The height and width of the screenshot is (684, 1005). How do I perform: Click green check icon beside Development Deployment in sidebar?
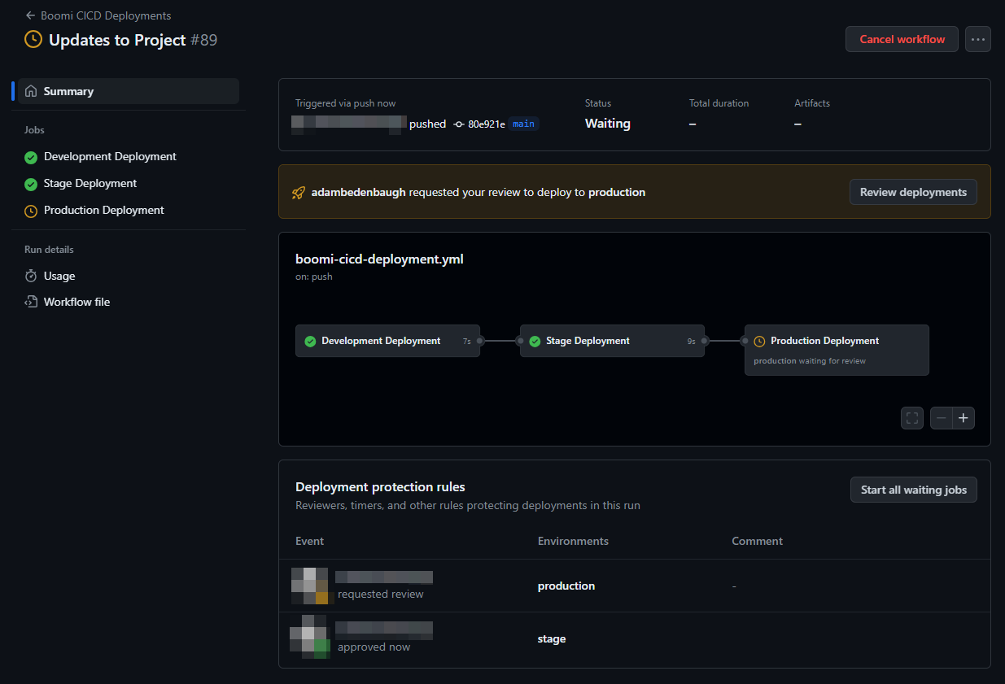(x=31, y=157)
